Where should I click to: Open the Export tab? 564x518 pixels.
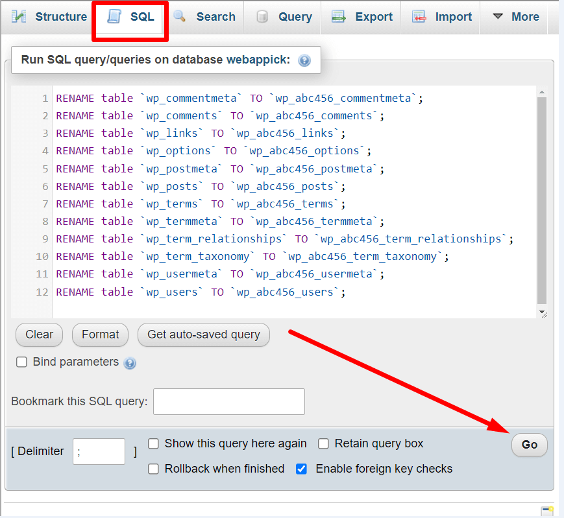pos(362,17)
